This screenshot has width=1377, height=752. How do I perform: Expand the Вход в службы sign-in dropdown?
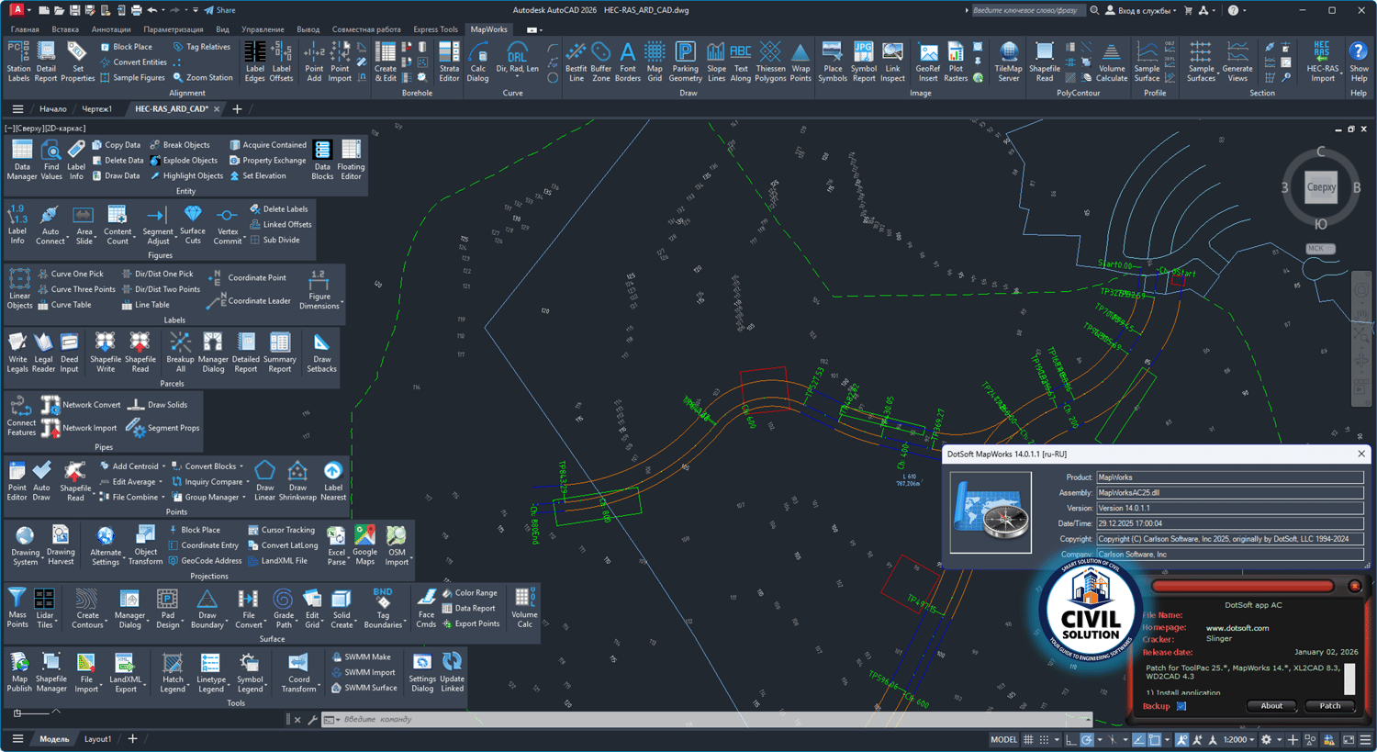(x=1142, y=10)
